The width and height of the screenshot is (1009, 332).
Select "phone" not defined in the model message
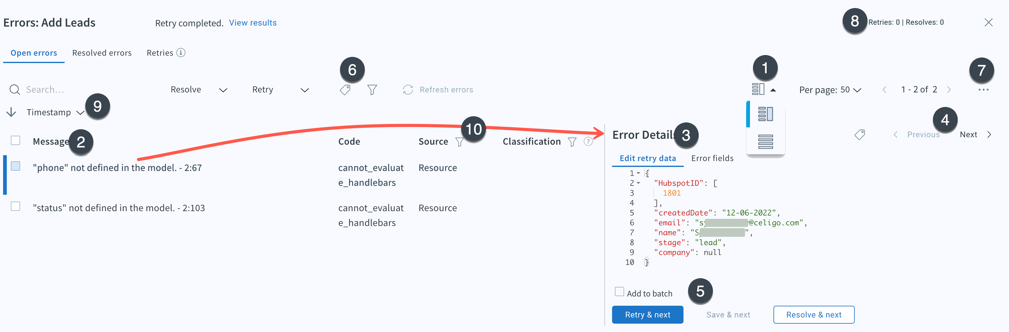(x=117, y=168)
